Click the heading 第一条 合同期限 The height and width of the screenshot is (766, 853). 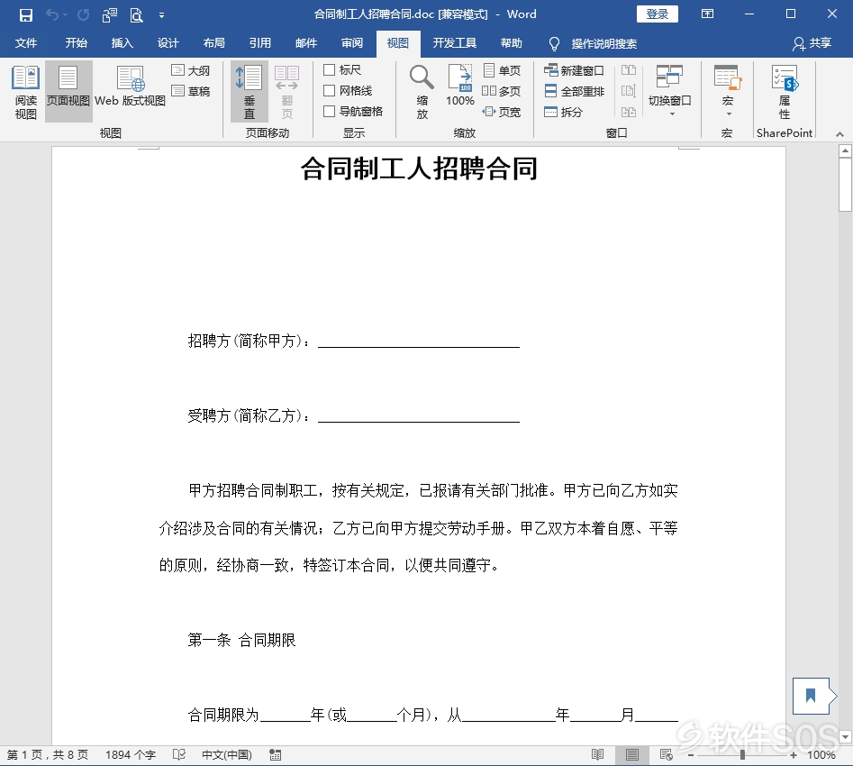[x=241, y=640]
